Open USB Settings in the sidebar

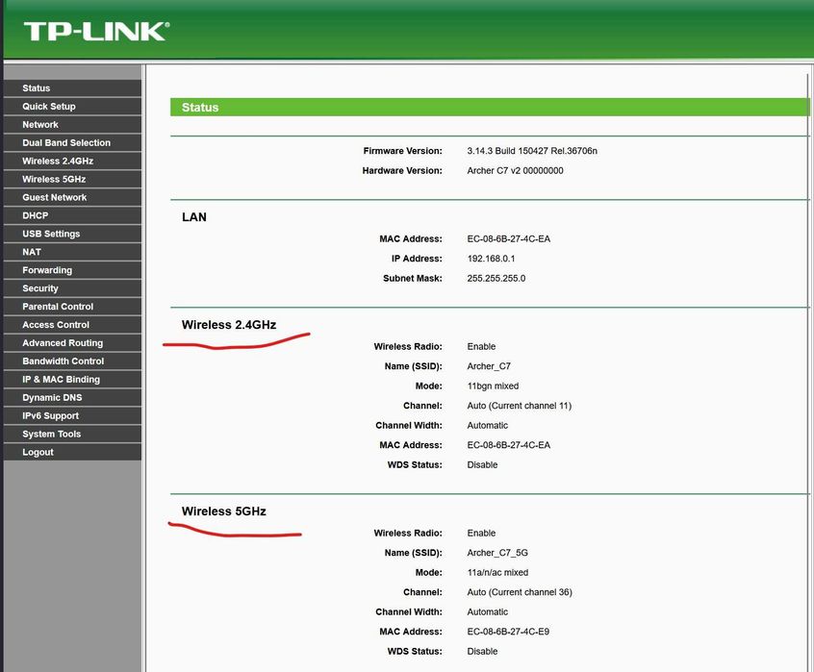point(72,234)
